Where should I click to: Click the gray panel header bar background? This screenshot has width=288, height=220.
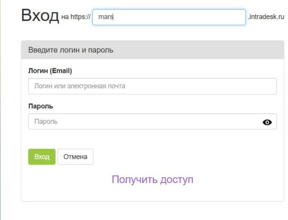point(202,50)
